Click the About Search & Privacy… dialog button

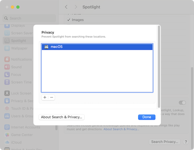[62, 117]
